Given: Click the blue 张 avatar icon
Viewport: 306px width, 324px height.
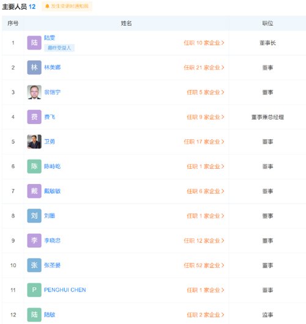Looking at the screenshot, I should click(34, 265).
